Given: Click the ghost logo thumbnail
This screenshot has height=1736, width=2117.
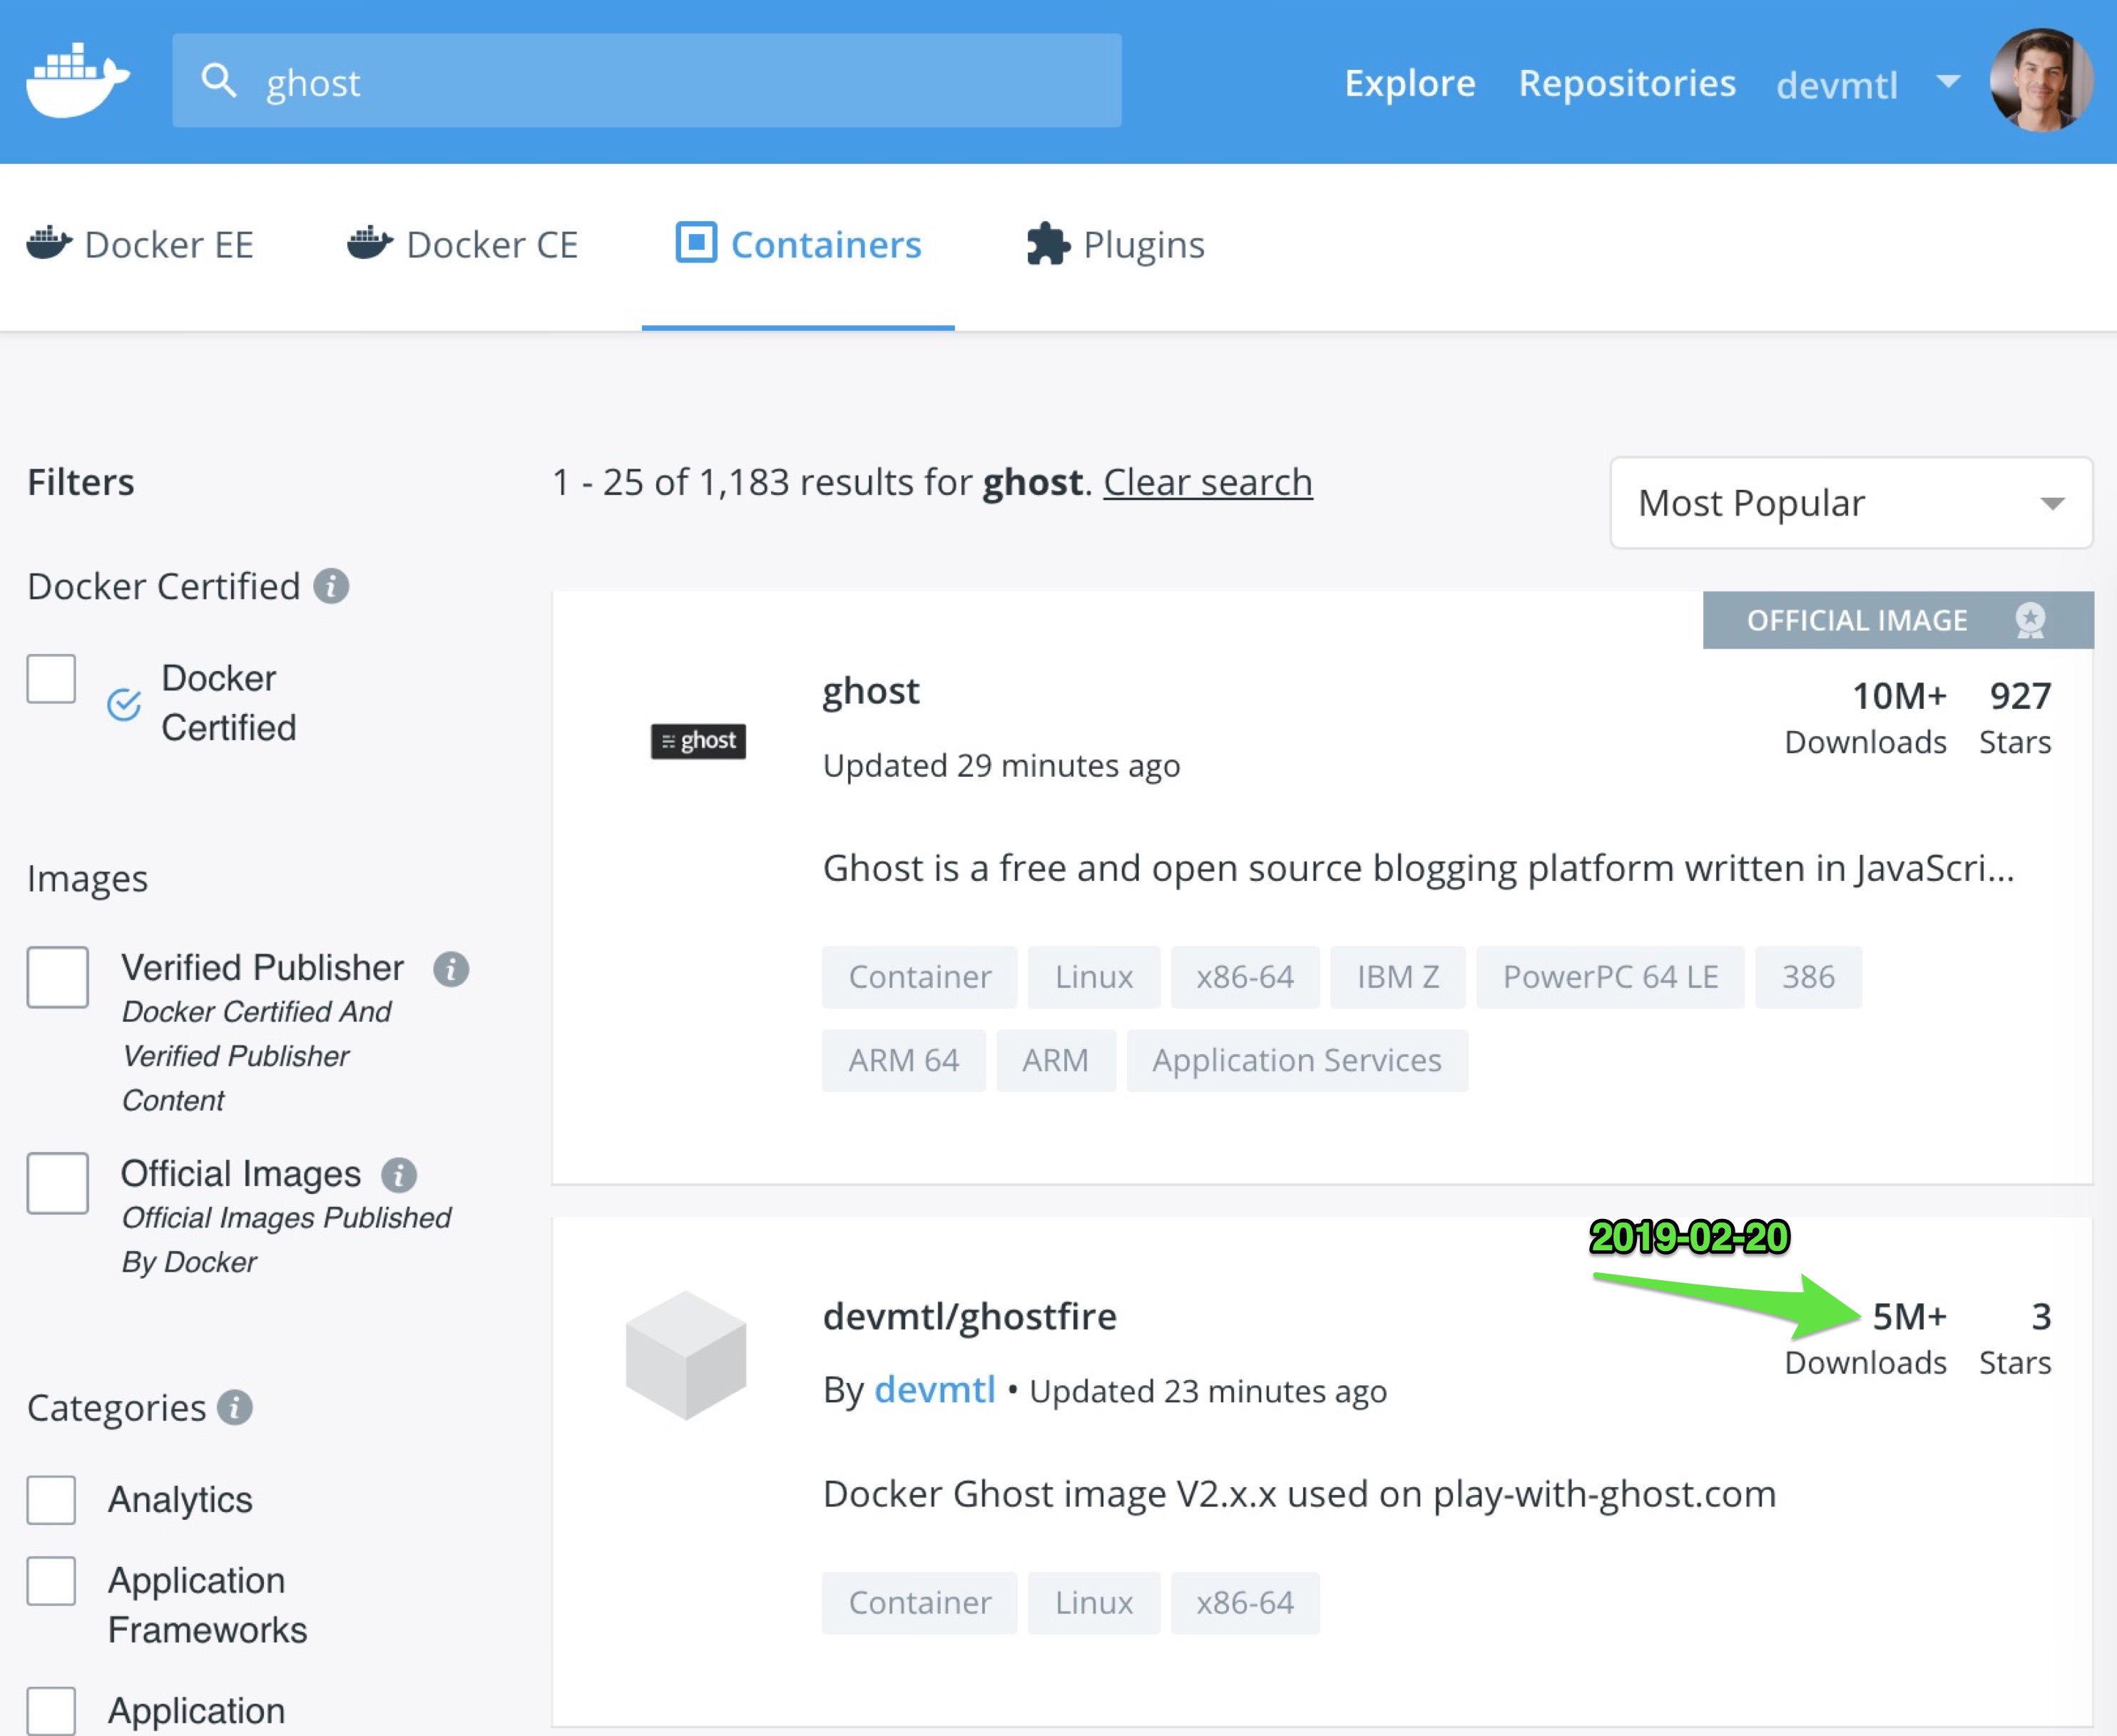Looking at the screenshot, I should (x=698, y=741).
